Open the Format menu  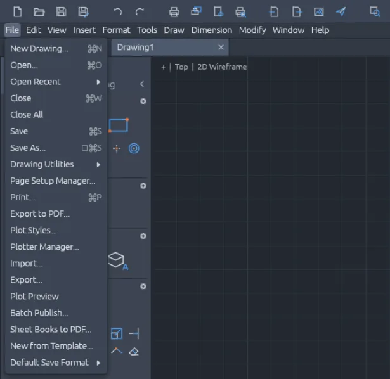tap(117, 30)
